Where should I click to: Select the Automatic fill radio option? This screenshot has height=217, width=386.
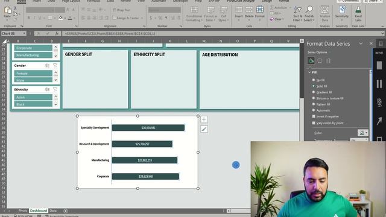click(x=314, y=110)
